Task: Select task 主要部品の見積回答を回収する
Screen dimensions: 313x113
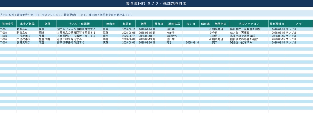Action: tap(79, 32)
